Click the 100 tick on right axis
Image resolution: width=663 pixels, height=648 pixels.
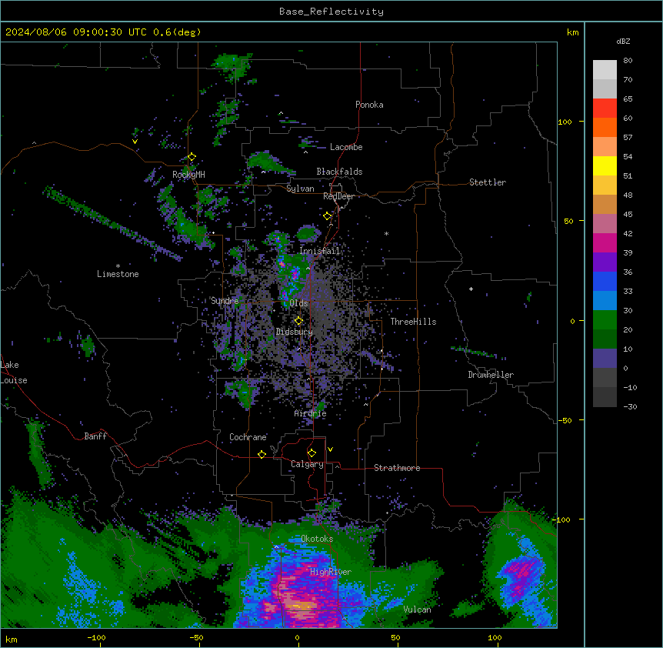[x=565, y=122]
